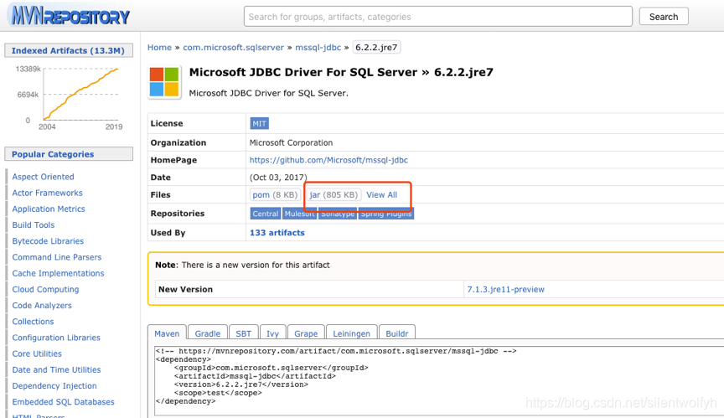724x418 pixels.
Task: Click the Search button
Action: pos(664,17)
